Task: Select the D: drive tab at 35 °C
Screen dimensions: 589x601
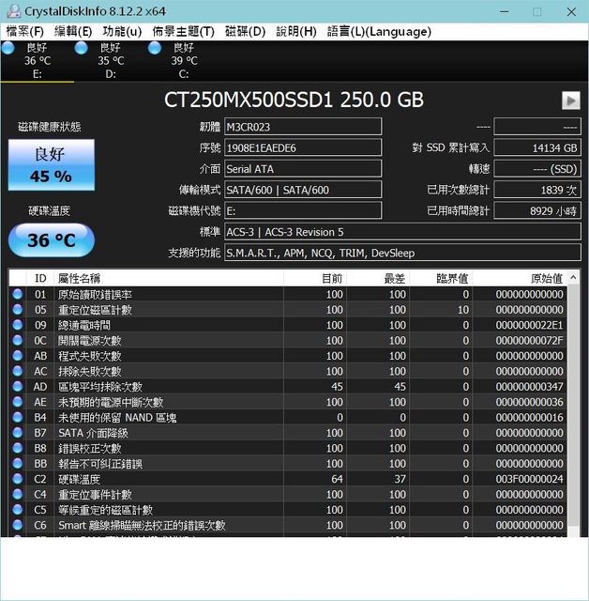Action: click(110, 60)
